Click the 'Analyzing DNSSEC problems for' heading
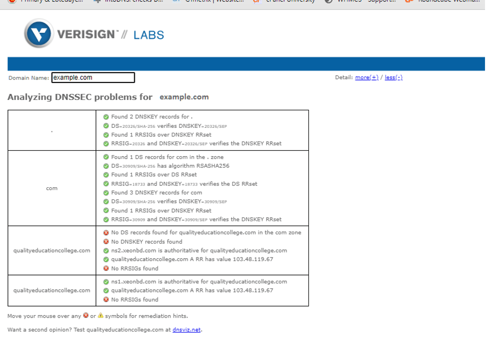 (x=80, y=97)
